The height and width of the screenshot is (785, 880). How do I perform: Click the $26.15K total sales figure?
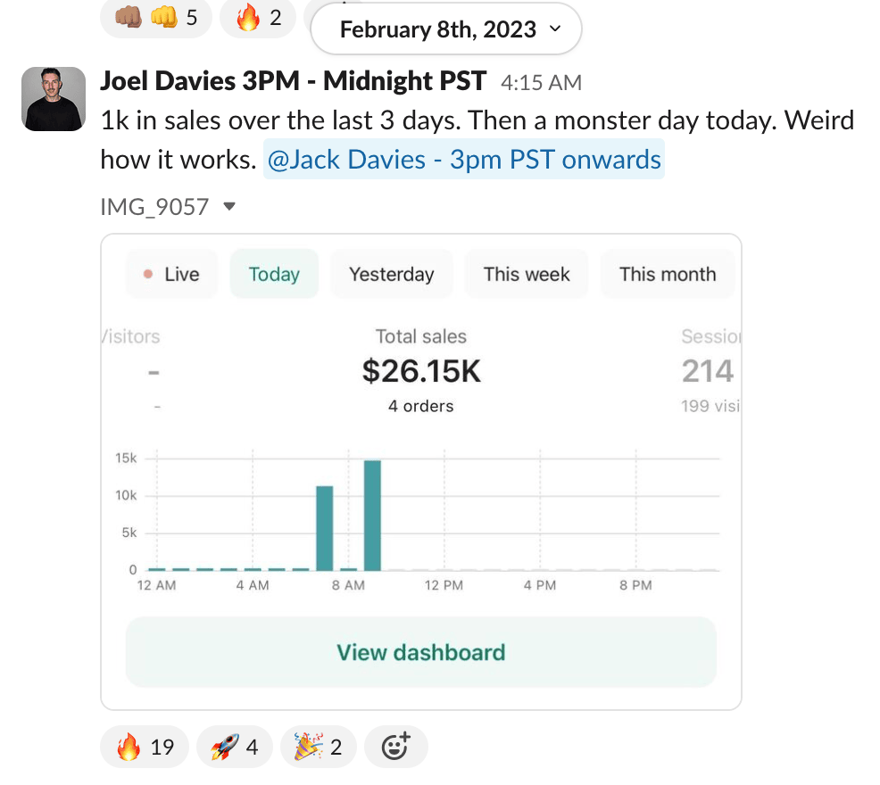coord(421,371)
